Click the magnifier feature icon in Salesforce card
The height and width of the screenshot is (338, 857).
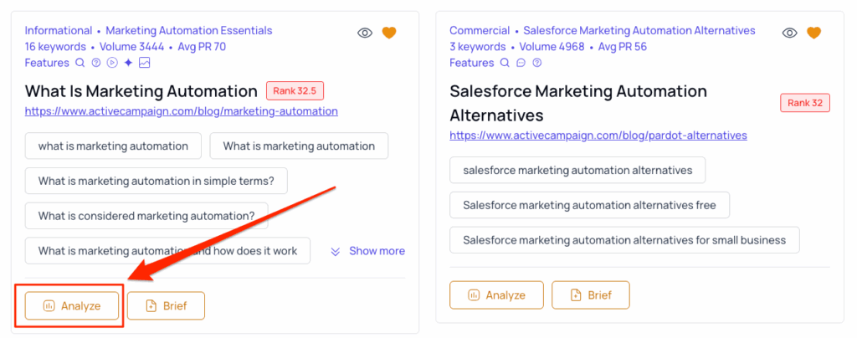[505, 63]
